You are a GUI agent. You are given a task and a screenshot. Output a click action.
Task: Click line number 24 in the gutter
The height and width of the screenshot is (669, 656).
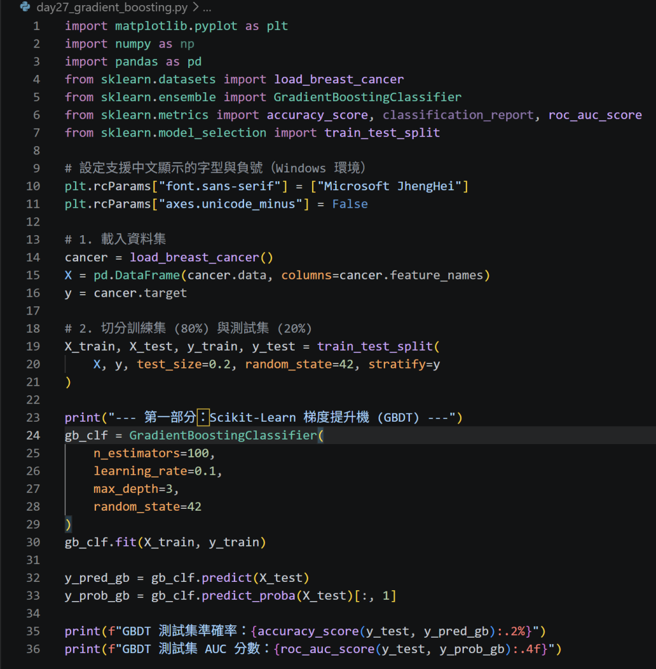point(33,435)
